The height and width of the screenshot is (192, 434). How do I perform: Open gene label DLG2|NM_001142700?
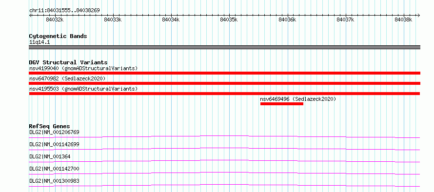coord(54,169)
